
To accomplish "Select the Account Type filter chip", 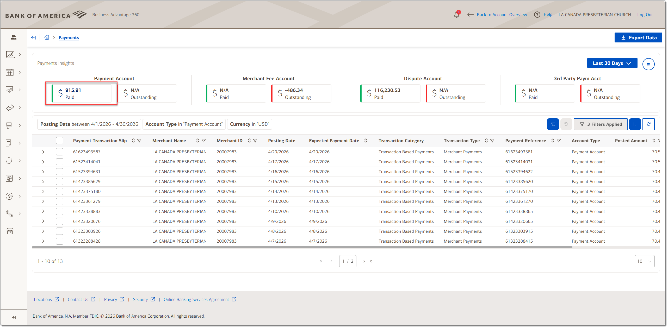I will tap(184, 124).
